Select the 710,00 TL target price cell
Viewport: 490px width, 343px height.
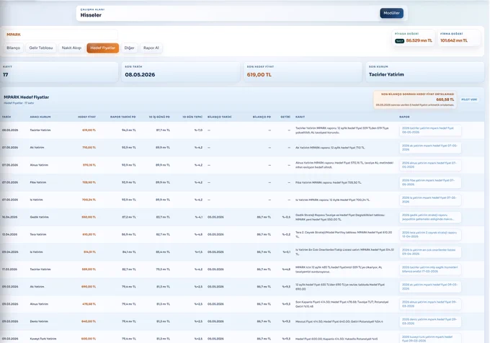(89, 148)
